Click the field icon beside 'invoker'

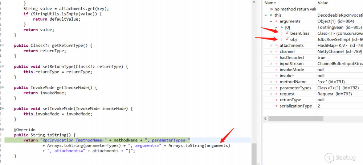[x=277, y=76]
